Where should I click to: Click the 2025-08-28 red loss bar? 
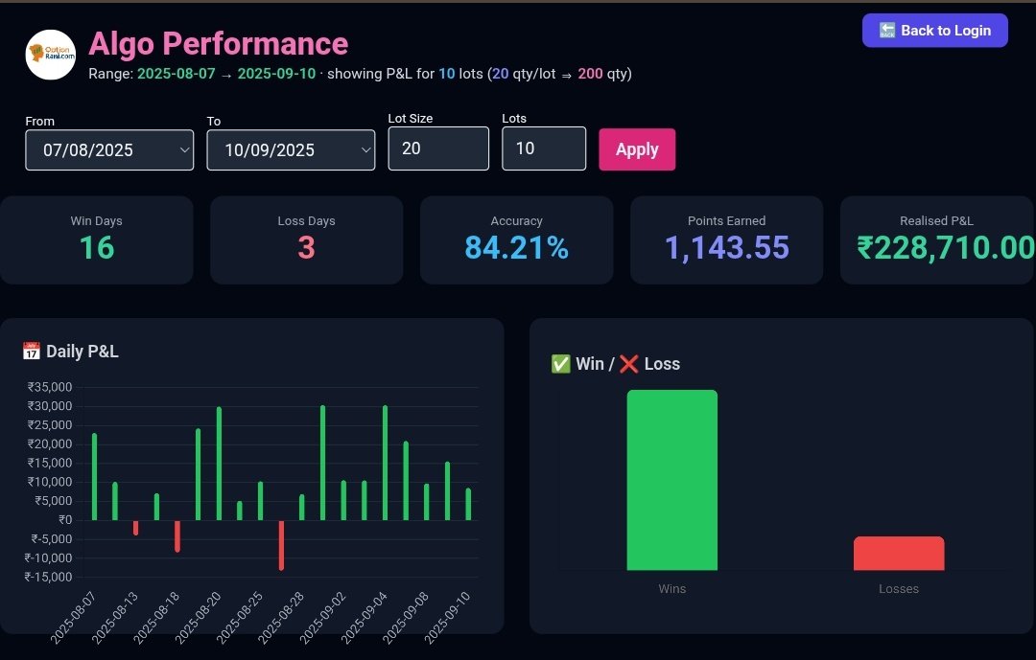[x=281, y=545]
